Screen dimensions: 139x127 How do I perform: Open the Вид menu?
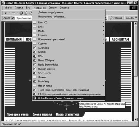[x=28, y=8]
